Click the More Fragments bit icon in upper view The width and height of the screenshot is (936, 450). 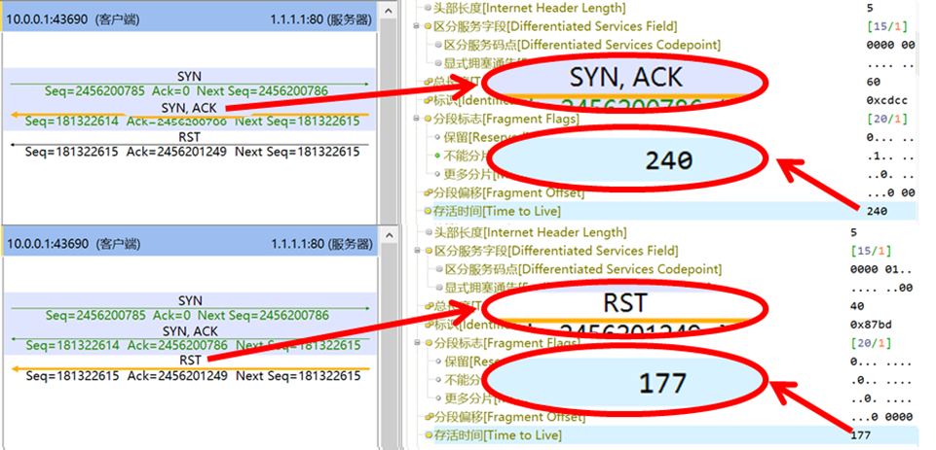click(x=437, y=175)
